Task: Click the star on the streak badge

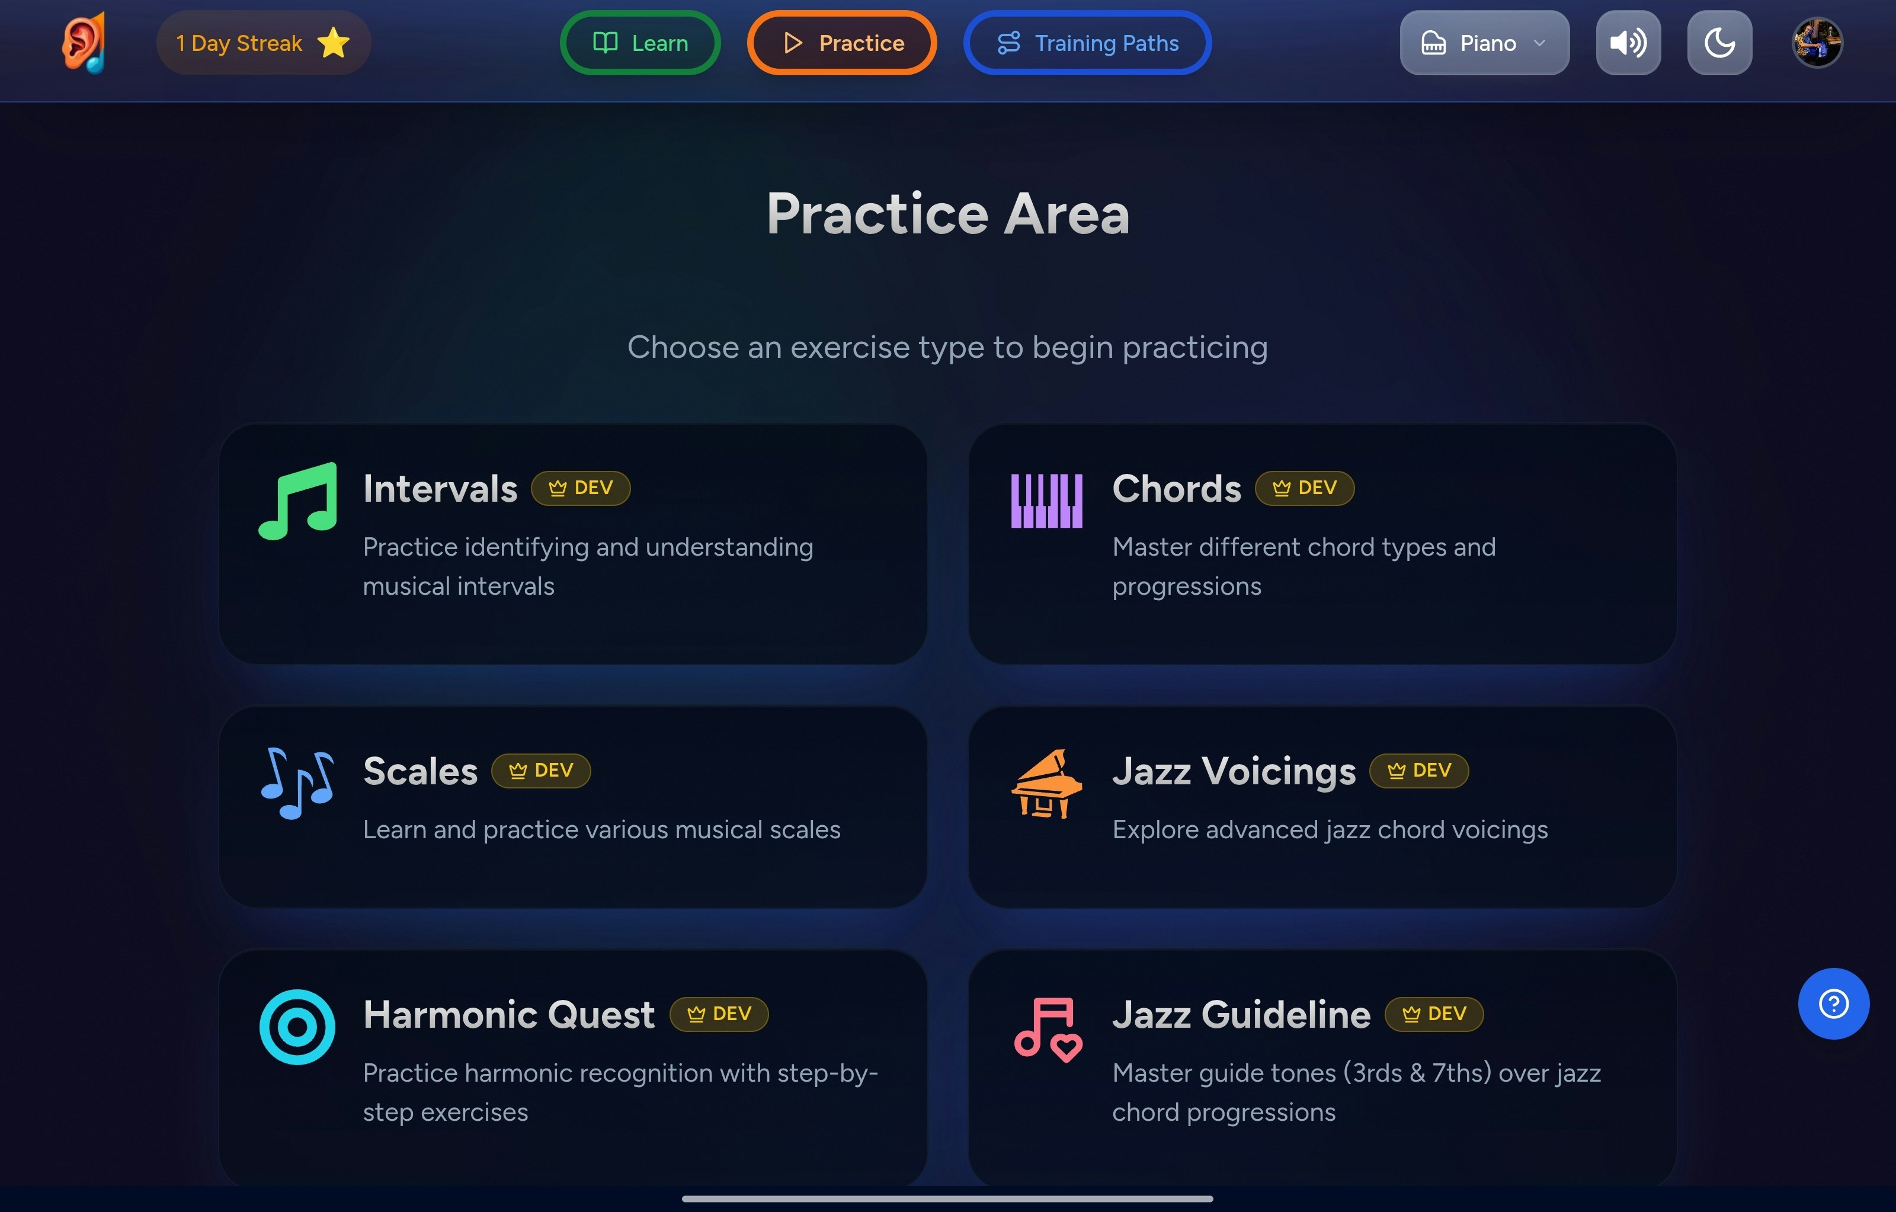Action: (x=334, y=44)
